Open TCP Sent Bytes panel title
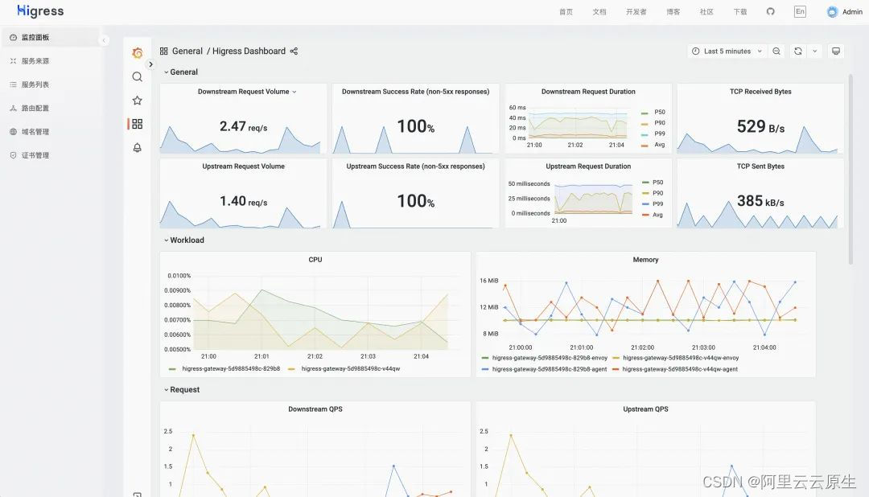The height and width of the screenshot is (497, 869). click(x=760, y=166)
